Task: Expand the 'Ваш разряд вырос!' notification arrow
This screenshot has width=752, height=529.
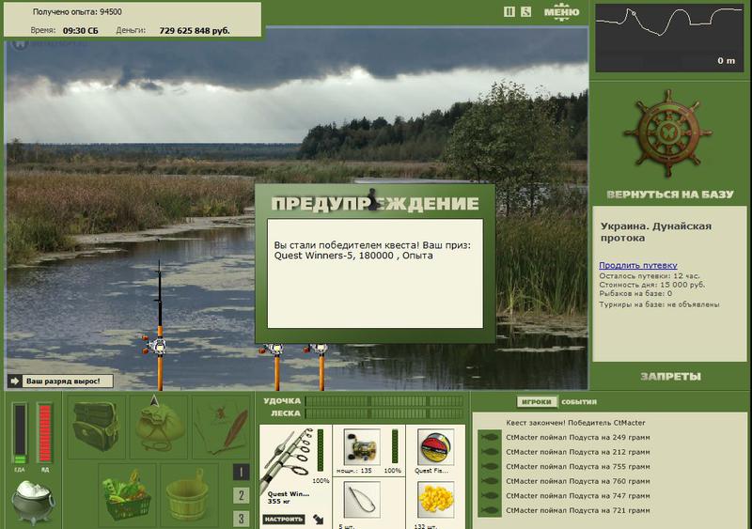Action: coord(14,381)
